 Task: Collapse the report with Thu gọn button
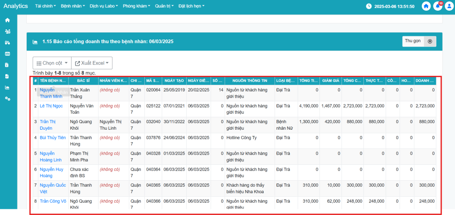[419, 41]
